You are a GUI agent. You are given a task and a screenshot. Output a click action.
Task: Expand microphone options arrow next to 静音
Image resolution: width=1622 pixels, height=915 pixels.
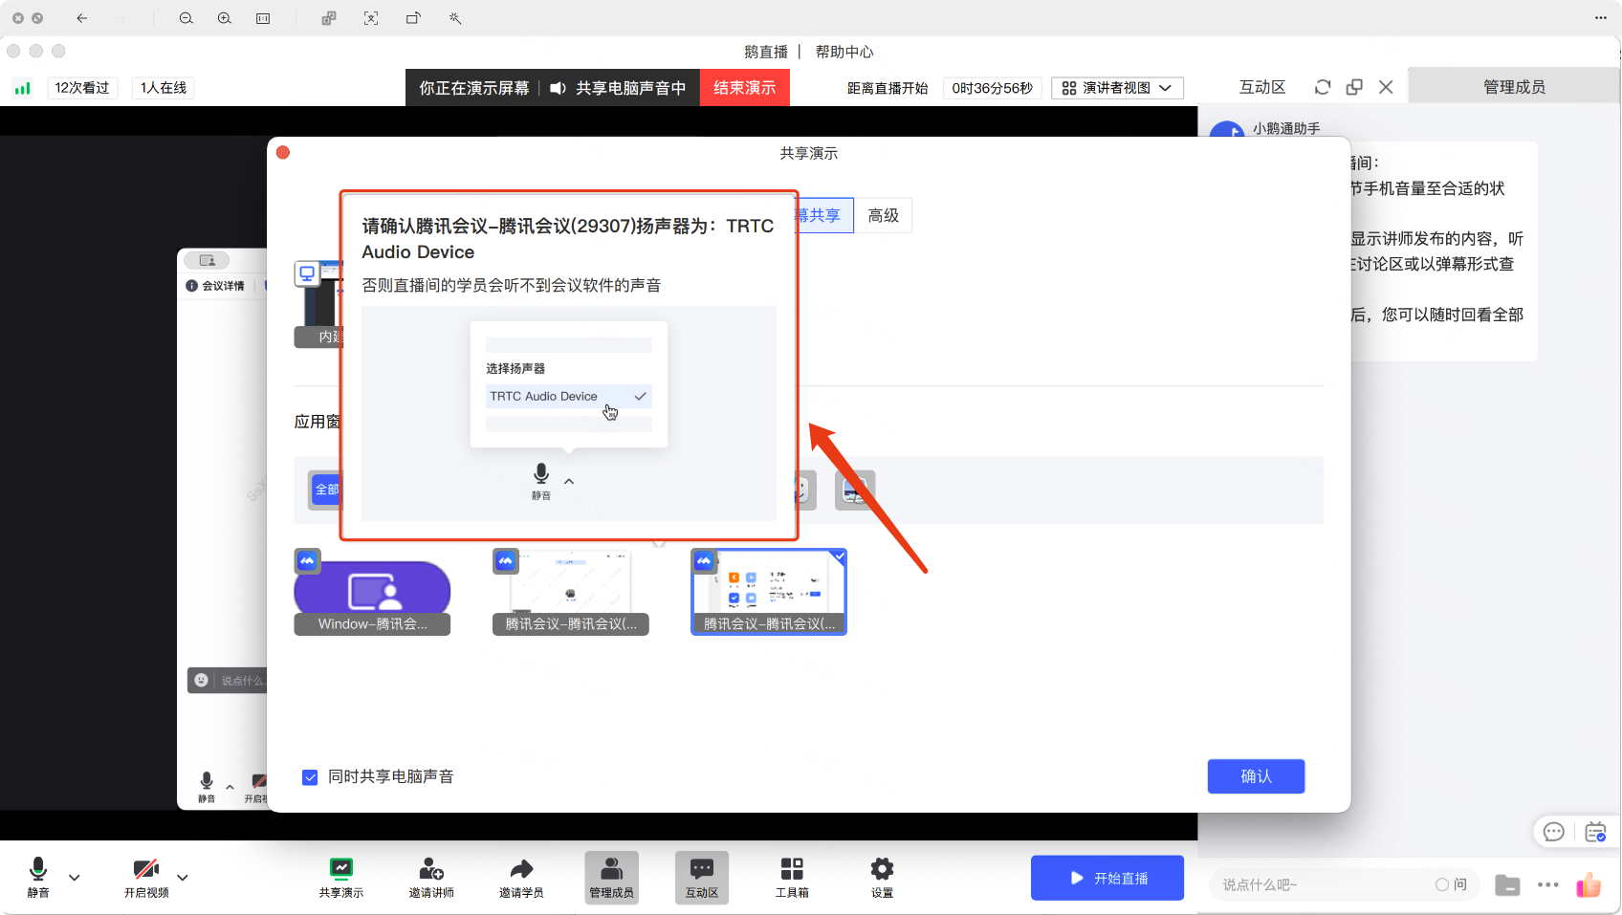75,877
